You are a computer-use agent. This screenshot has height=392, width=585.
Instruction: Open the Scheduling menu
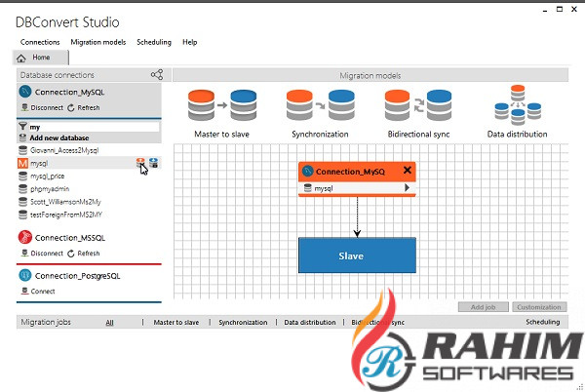point(154,42)
